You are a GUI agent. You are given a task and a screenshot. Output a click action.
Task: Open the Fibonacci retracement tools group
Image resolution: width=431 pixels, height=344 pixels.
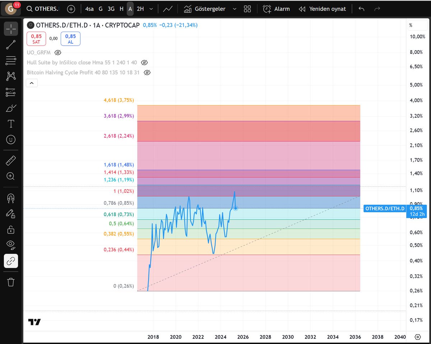(x=11, y=60)
